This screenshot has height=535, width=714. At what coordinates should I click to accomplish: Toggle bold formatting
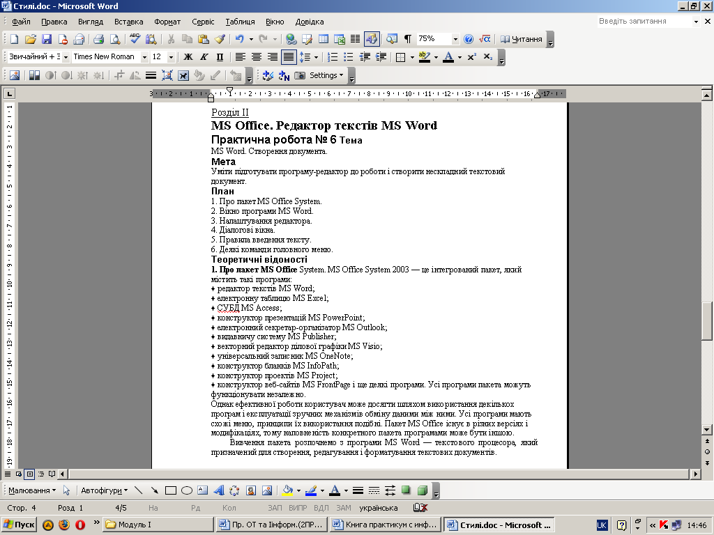pos(188,57)
